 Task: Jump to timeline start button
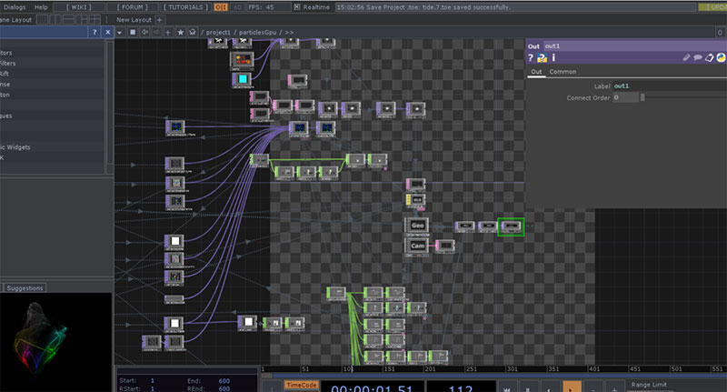(506, 388)
